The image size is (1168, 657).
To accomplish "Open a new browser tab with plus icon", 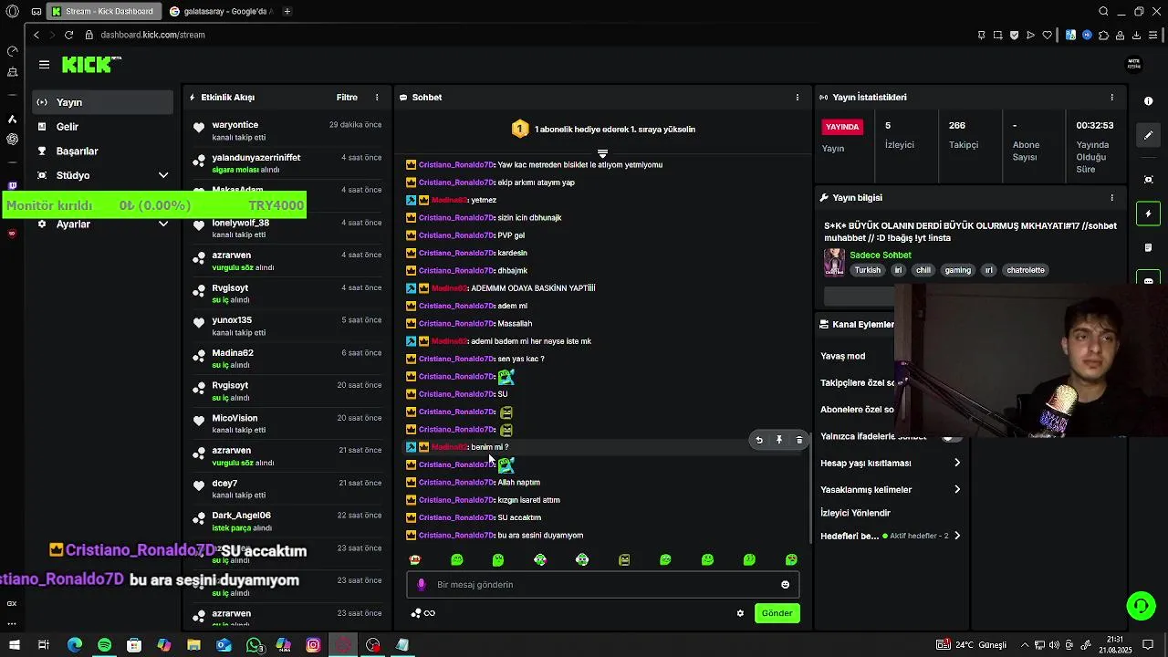I will (x=287, y=11).
